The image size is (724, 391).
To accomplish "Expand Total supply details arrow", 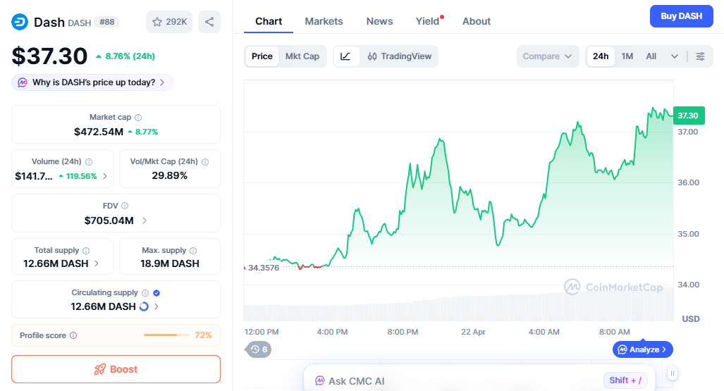I will point(97,263).
